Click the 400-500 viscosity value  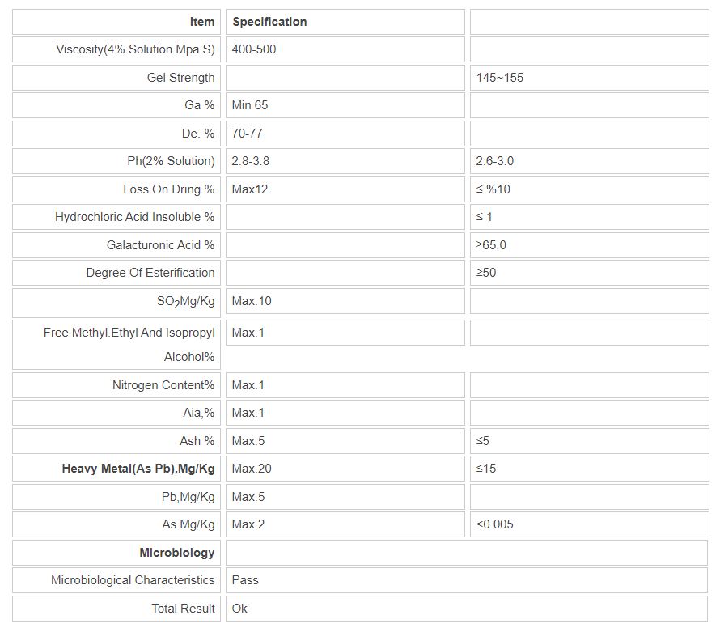pos(254,49)
